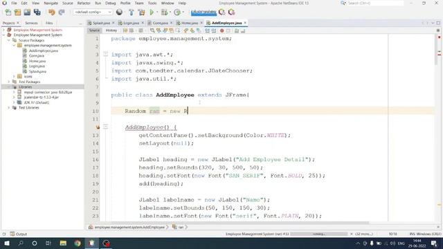Open the Output window icon at bottom

click(x=12, y=234)
